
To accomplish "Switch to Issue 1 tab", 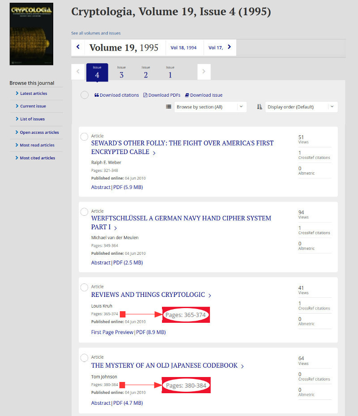I will pos(170,72).
